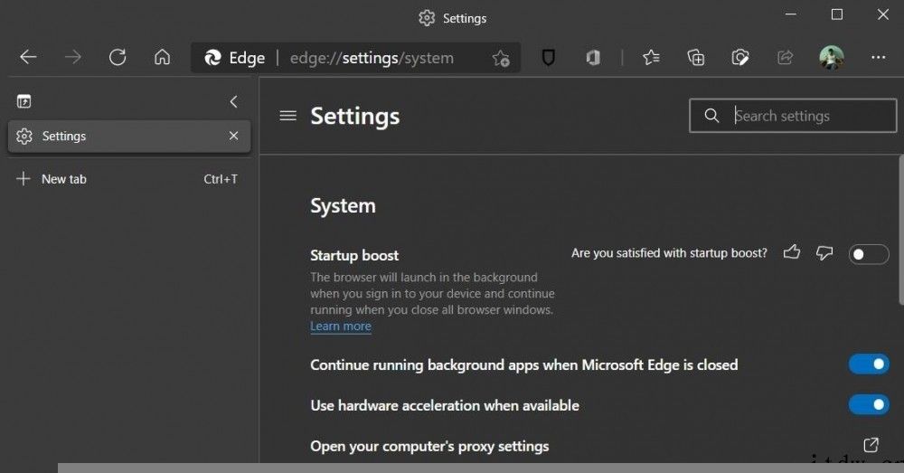904x473 pixels.
Task: Click the 'System' section heading
Action: [x=343, y=206]
